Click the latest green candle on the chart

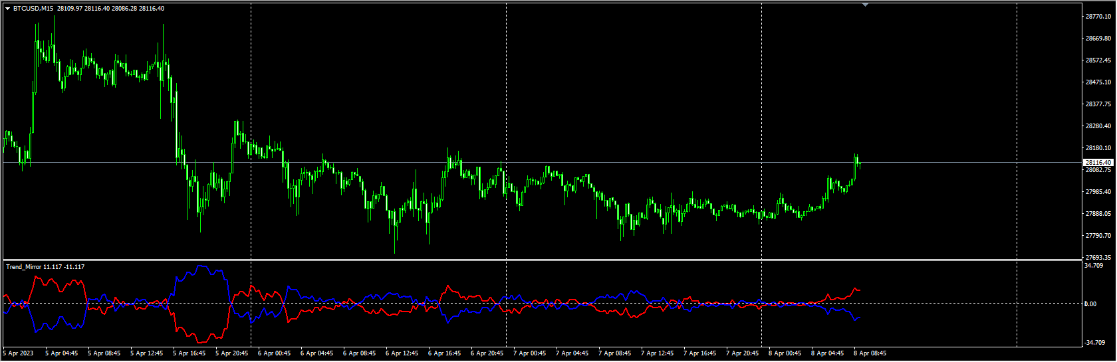[x=859, y=161]
